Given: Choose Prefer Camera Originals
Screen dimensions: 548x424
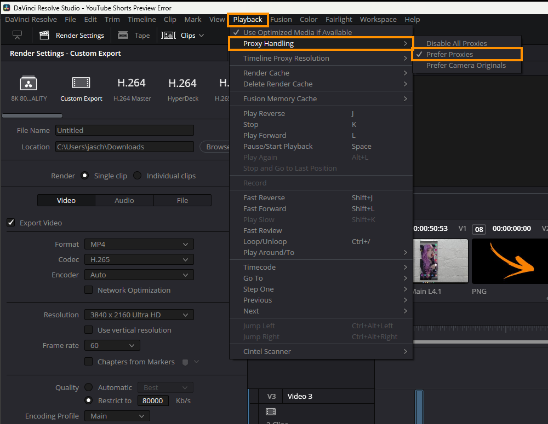Looking at the screenshot, I should 467,65.
